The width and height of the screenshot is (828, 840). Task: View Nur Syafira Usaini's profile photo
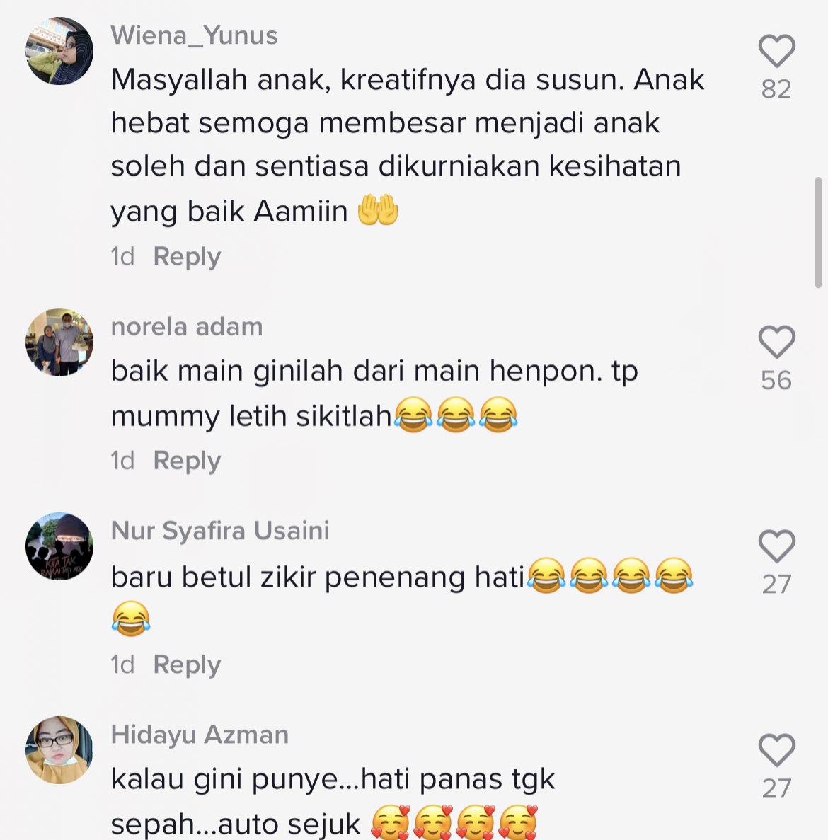59,546
